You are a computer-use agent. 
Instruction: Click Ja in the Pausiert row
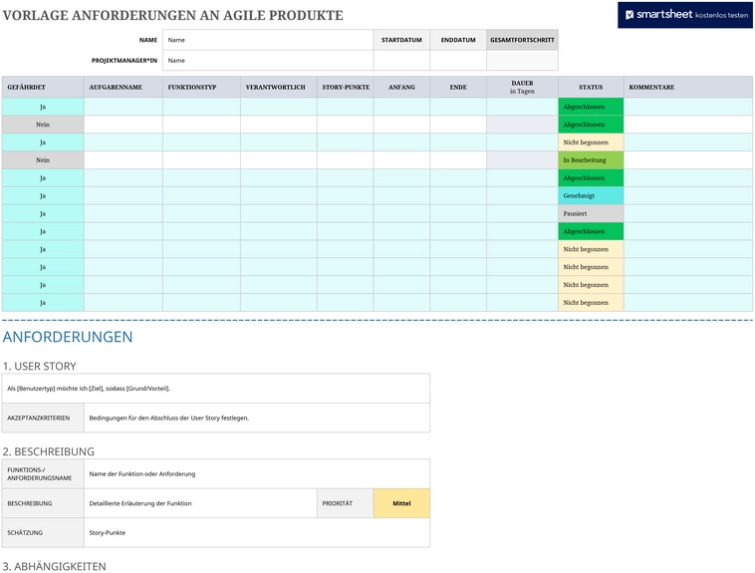point(43,213)
